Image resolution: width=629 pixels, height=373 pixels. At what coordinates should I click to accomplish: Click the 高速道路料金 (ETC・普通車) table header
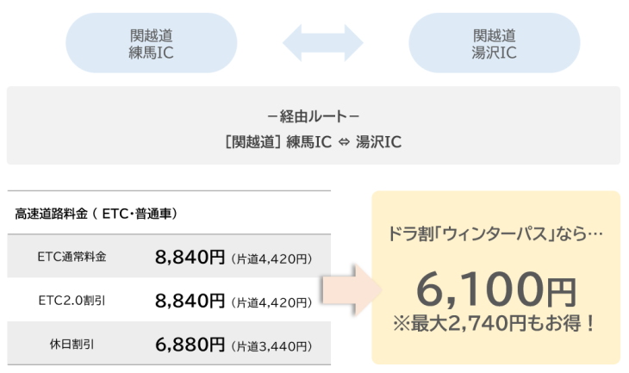[96, 213]
